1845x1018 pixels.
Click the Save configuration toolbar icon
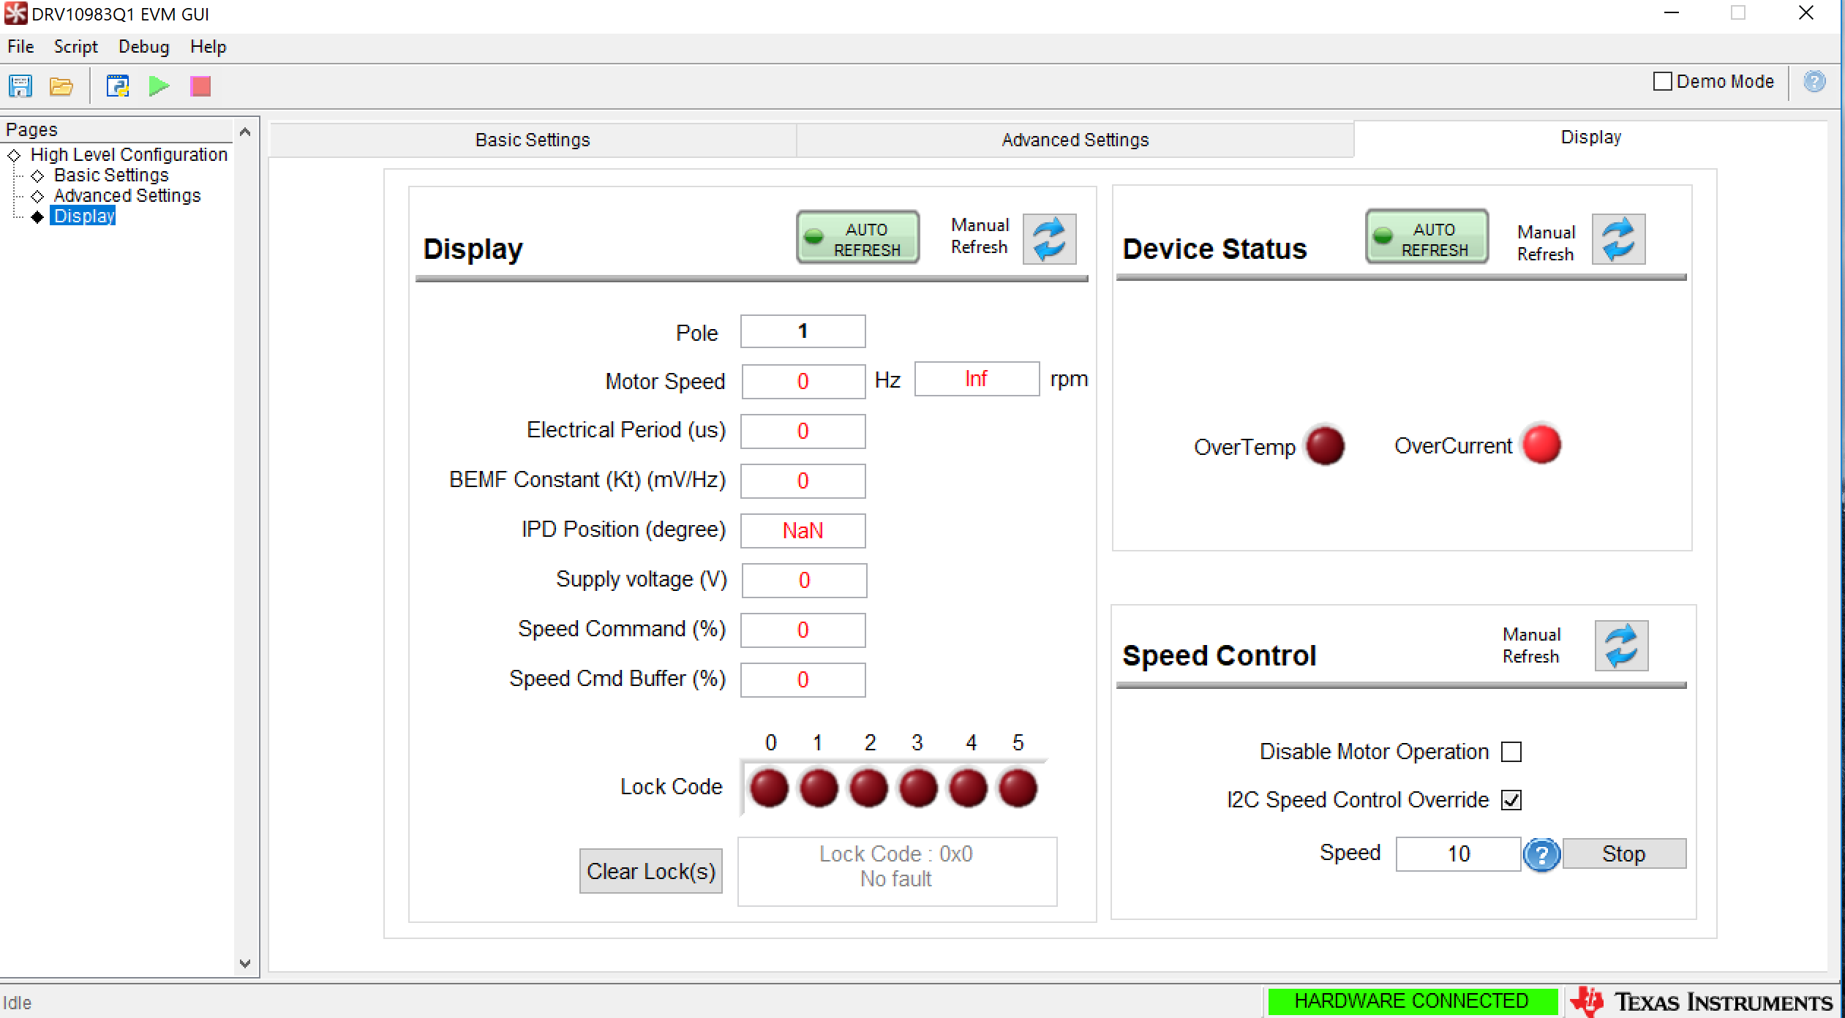click(20, 86)
